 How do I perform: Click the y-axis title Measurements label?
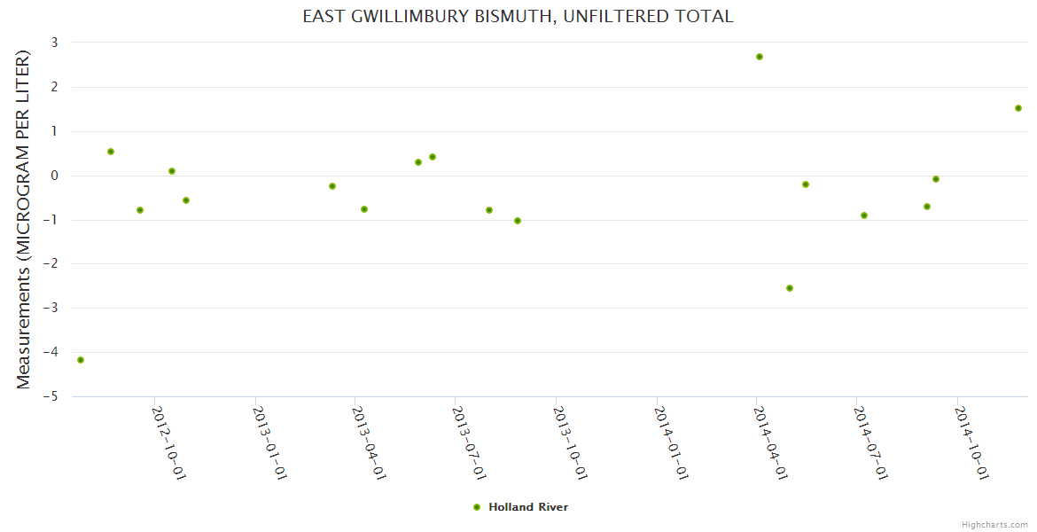(24, 219)
